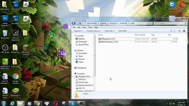Open the change view options arrow
Screen dimensions: 189x106
[175, 31]
